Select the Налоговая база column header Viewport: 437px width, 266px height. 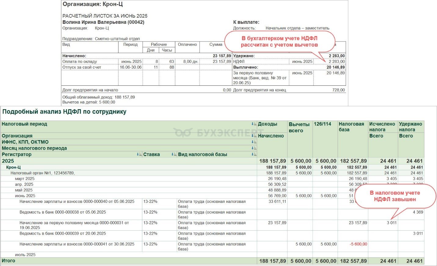pyautogui.click(x=351, y=127)
